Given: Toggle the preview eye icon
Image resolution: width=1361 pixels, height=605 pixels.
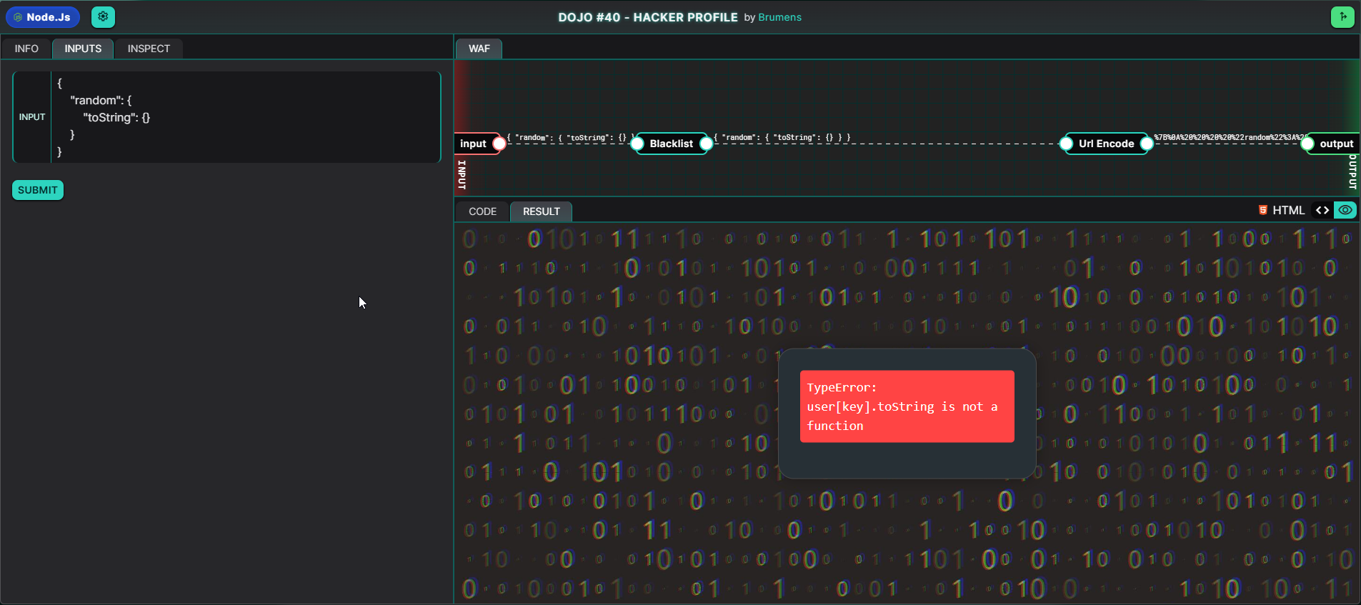Looking at the screenshot, I should (1345, 210).
